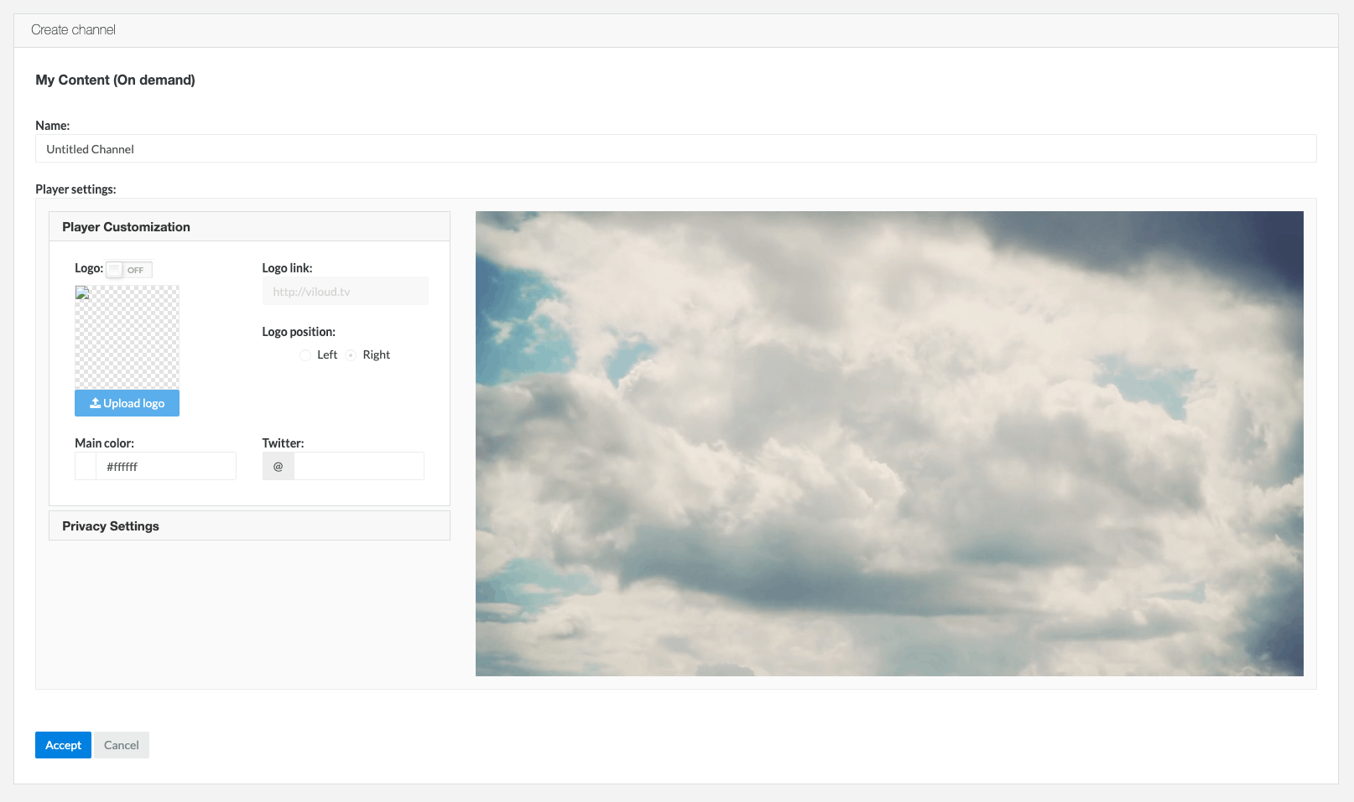Click the Main color hex value field

[166, 466]
